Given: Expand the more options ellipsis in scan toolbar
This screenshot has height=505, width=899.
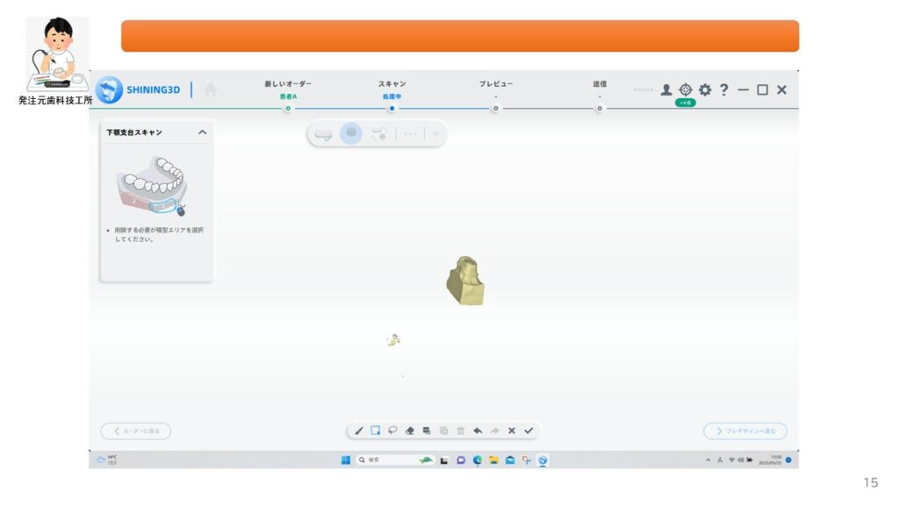Looking at the screenshot, I should (410, 134).
